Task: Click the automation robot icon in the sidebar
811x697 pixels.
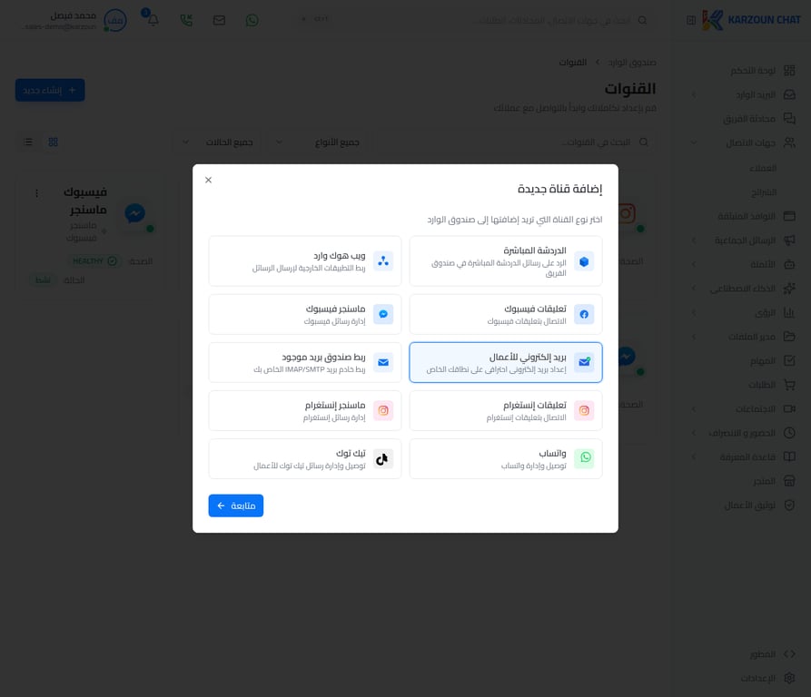Action: tap(789, 264)
